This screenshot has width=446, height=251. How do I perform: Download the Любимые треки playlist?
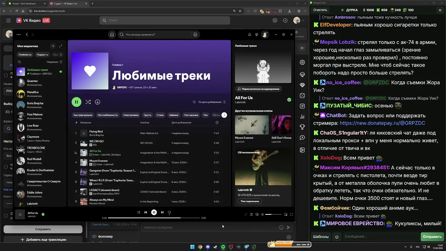[98, 102]
